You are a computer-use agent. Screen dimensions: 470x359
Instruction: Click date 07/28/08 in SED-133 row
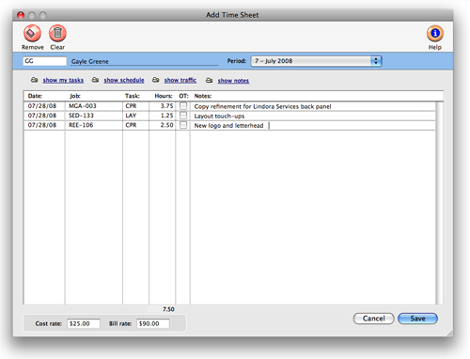click(x=42, y=116)
